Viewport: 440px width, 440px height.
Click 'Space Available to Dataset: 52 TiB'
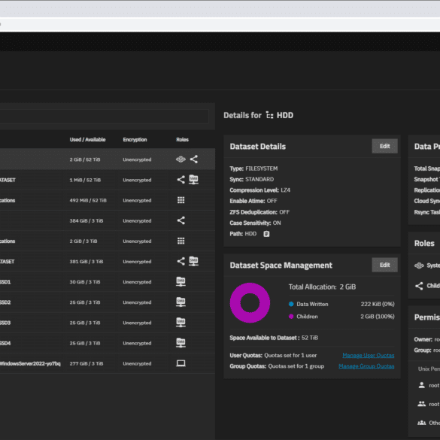[x=274, y=338]
